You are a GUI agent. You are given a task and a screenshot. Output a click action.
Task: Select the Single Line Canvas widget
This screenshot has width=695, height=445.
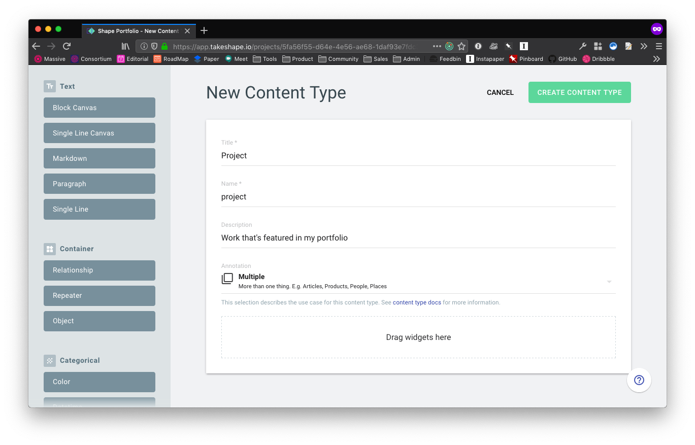[100, 133]
